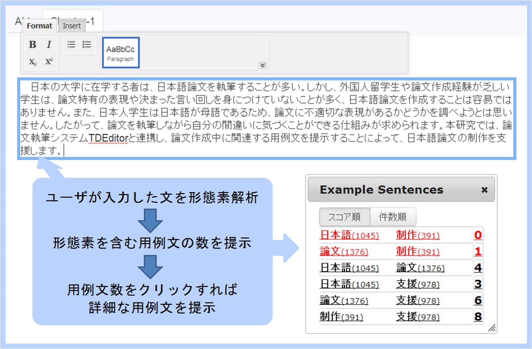Click 支援(978) in the row with count 8
The width and height of the screenshot is (532, 349).
coord(418,317)
